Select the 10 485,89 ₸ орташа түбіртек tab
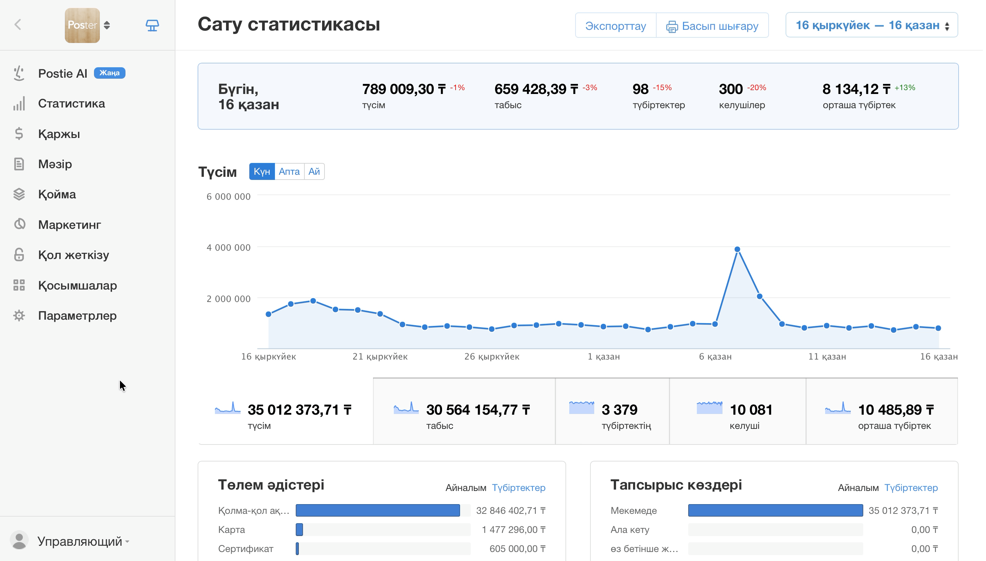 click(882, 412)
